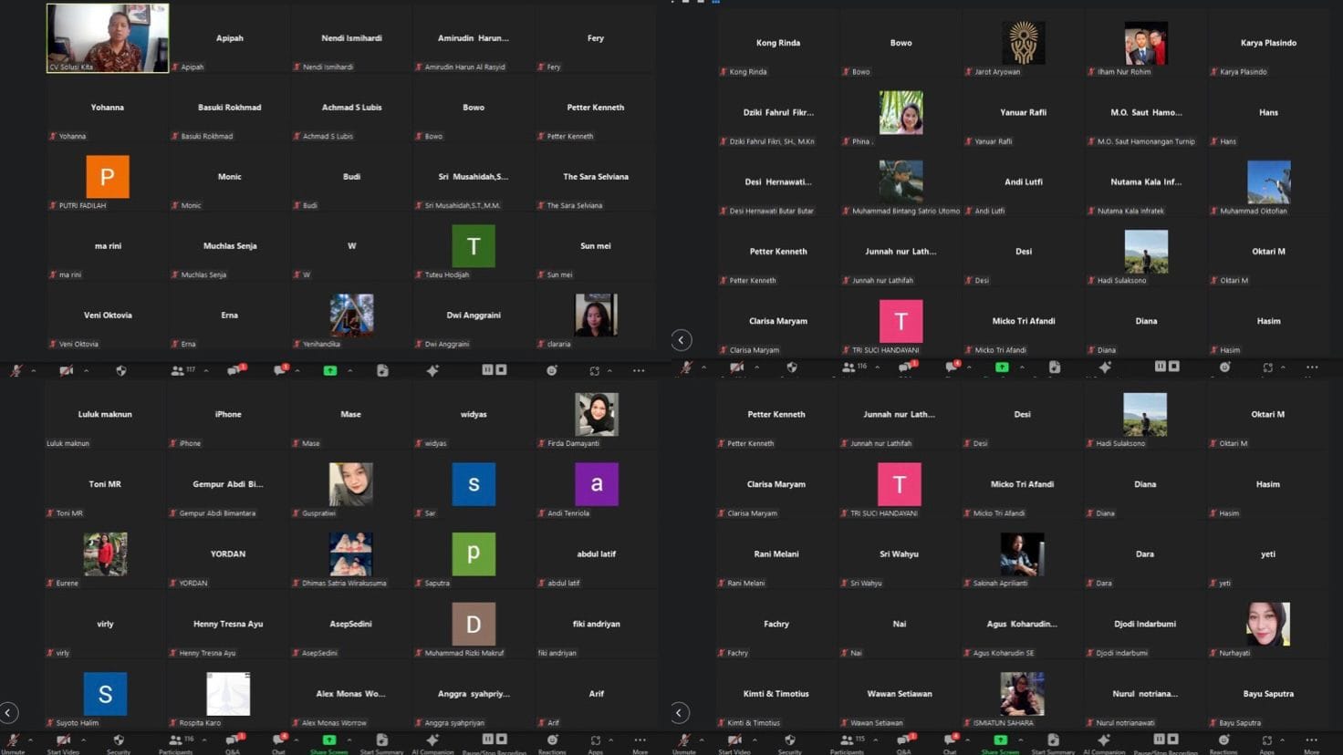Screen dimensions: 1343x755
Task: Open Security icon in bottom-left window toolbar
Action: tap(119, 742)
